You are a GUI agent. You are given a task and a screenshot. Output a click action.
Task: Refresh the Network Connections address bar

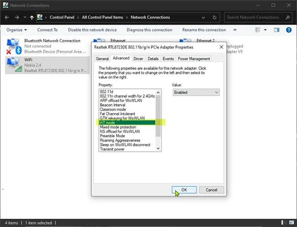point(214,17)
